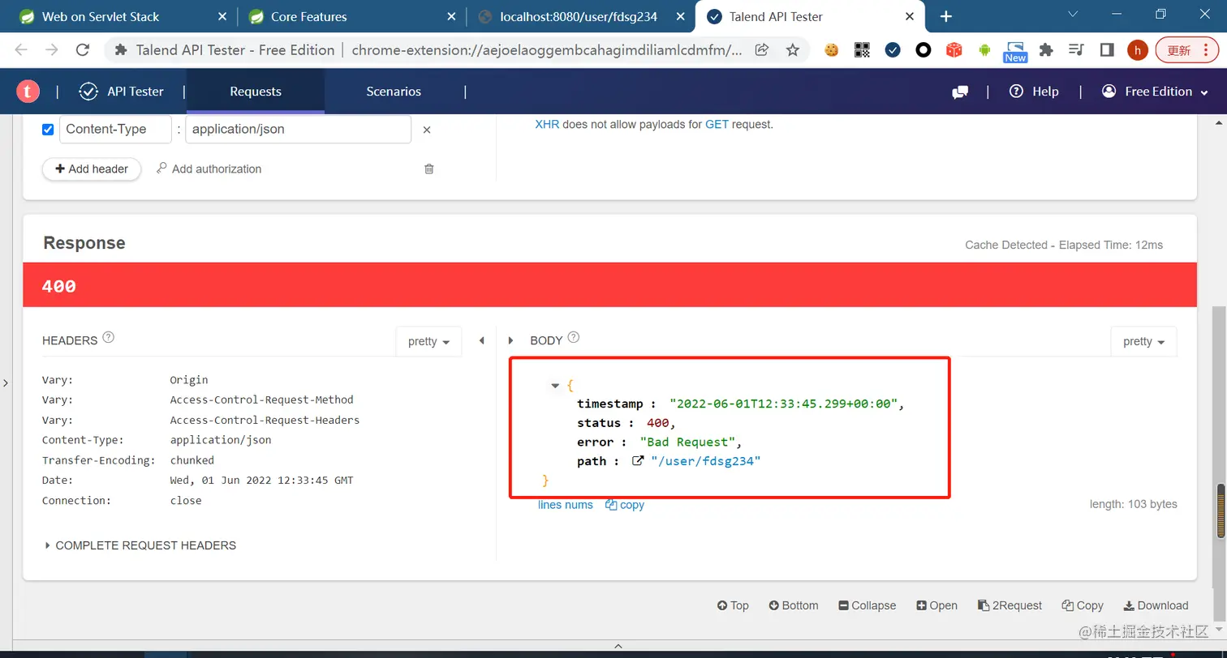Viewport: 1227px width, 658px height.
Task: Click the Chrome update button
Action: click(x=1187, y=50)
